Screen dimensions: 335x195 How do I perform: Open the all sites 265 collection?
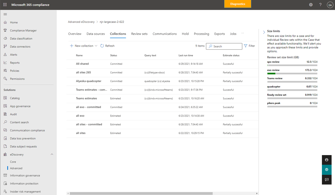83,72
